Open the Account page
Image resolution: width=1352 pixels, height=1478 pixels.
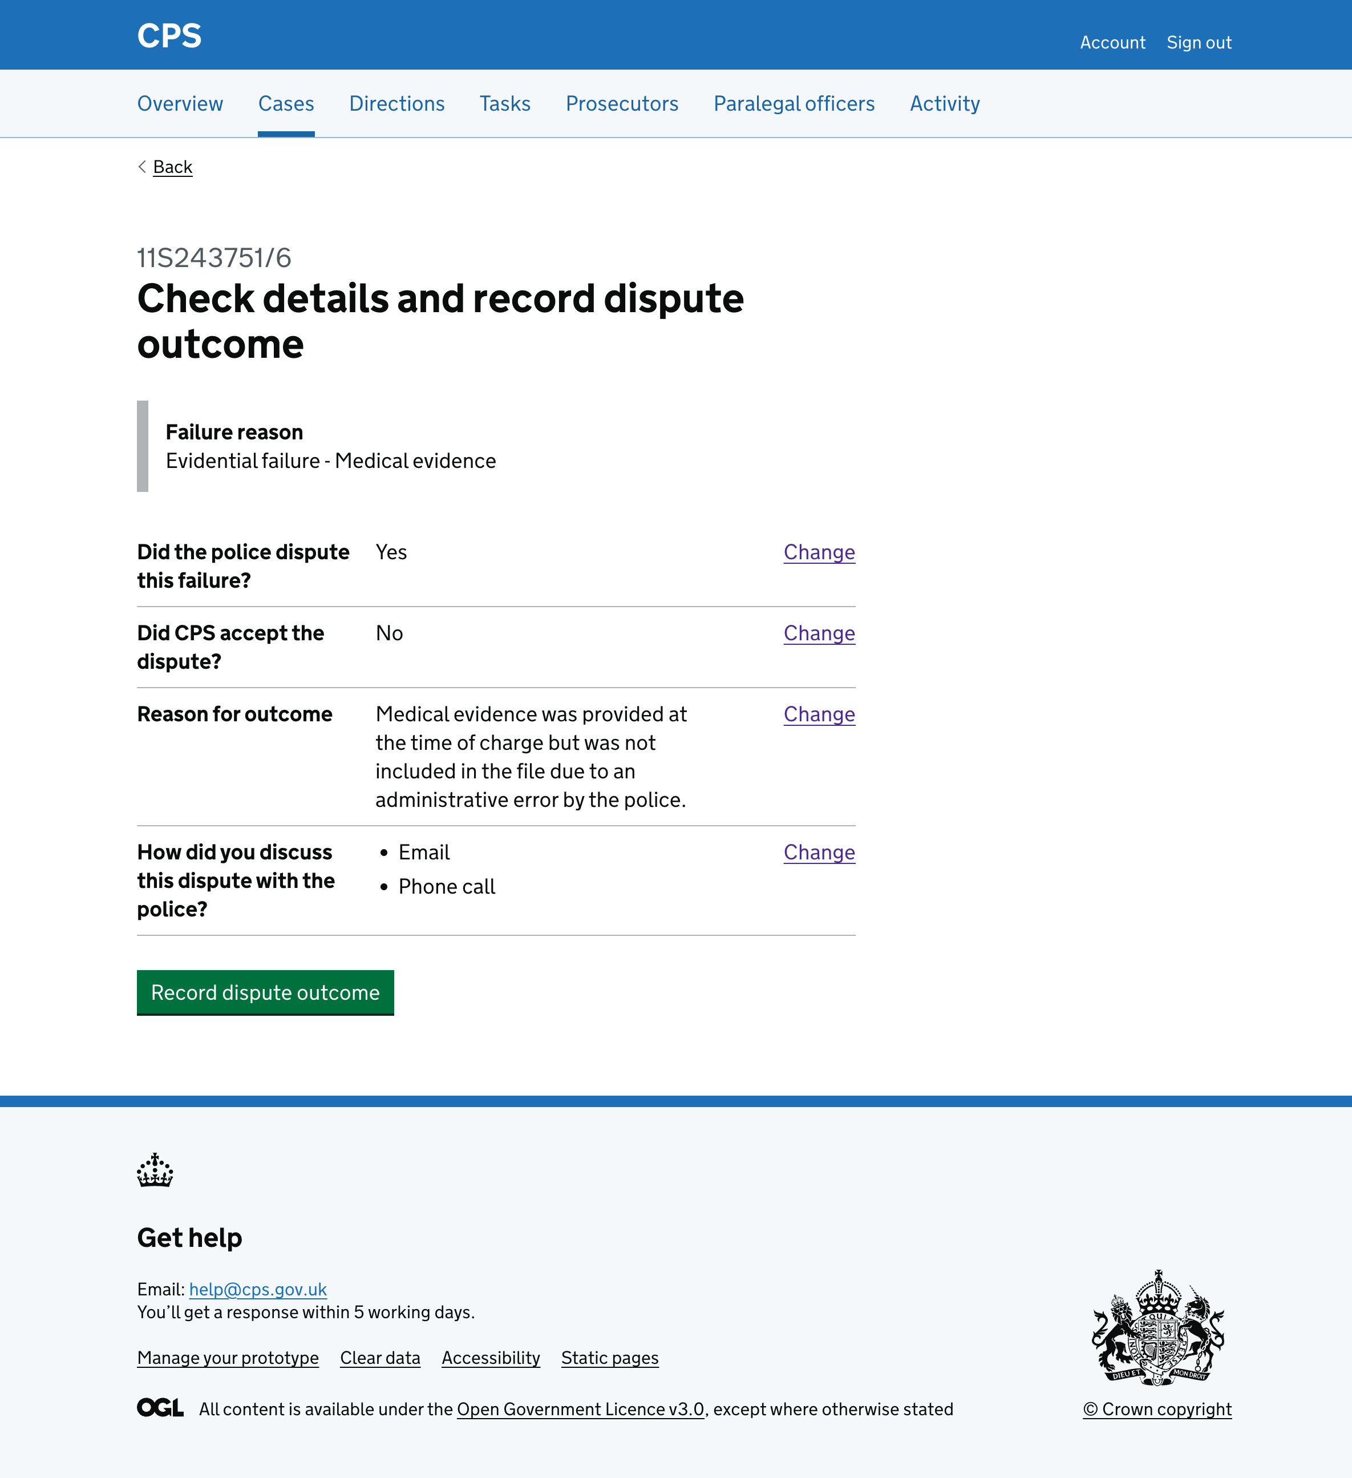coord(1112,42)
